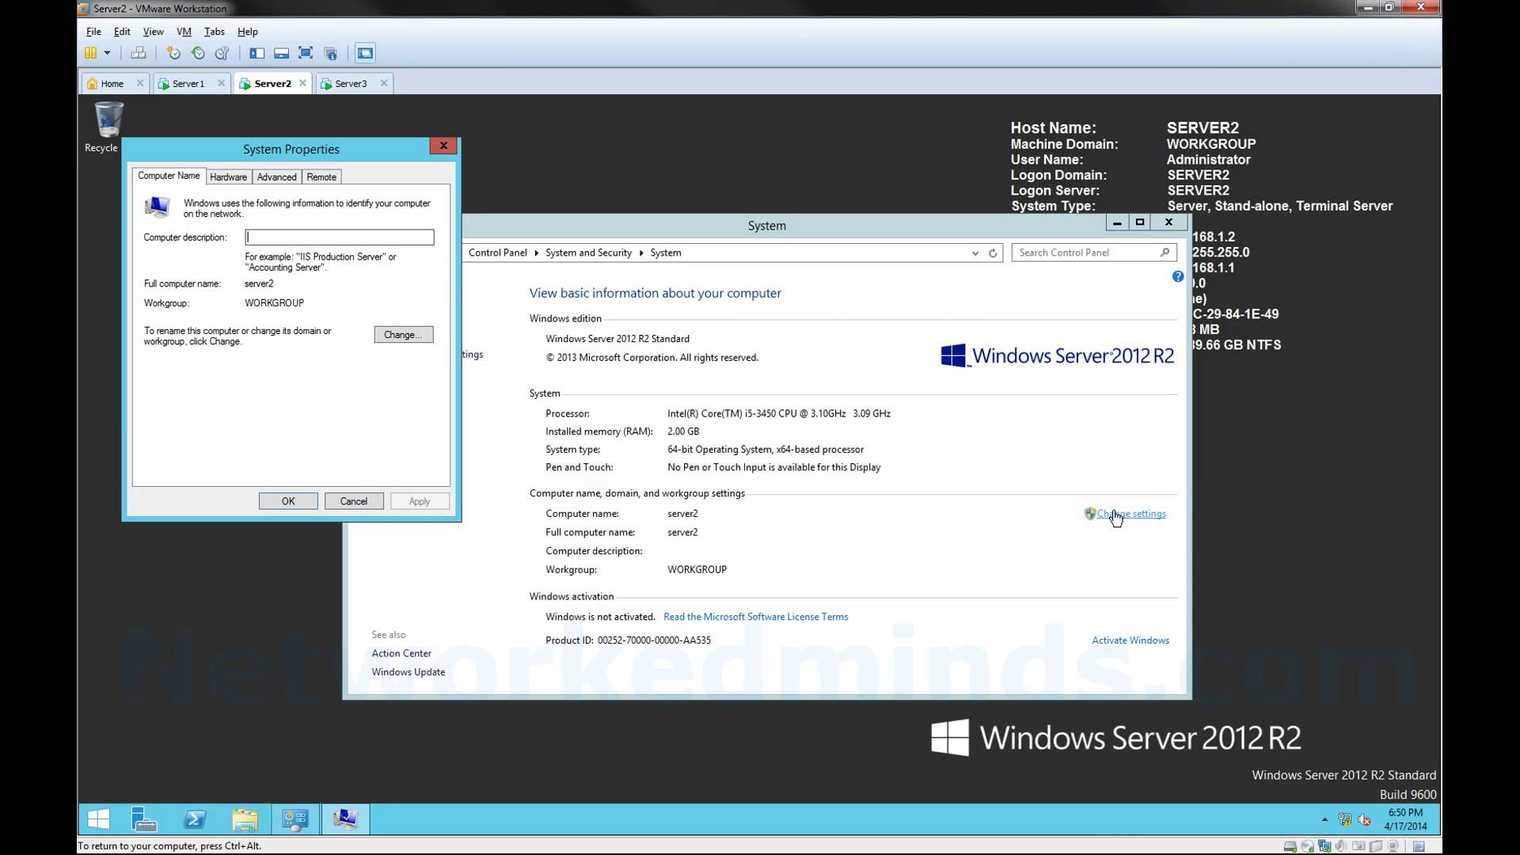
Task: Click the network warning tray icon
Action: pyautogui.click(x=1344, y=819)
